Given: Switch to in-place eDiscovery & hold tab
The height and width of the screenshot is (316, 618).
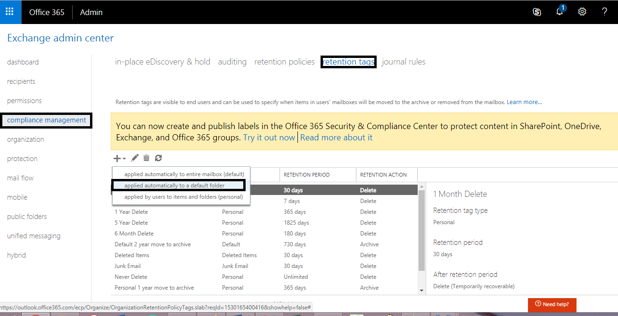Looking at the screenshot, I should point(163,62).
